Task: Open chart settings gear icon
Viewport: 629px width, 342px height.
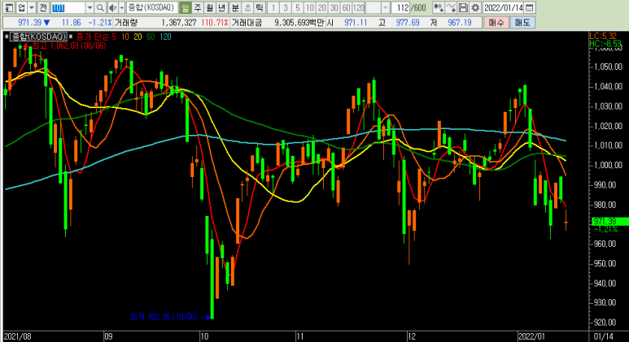Action: click(475, 7)
